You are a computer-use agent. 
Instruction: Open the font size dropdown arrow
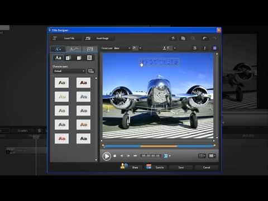140,48
